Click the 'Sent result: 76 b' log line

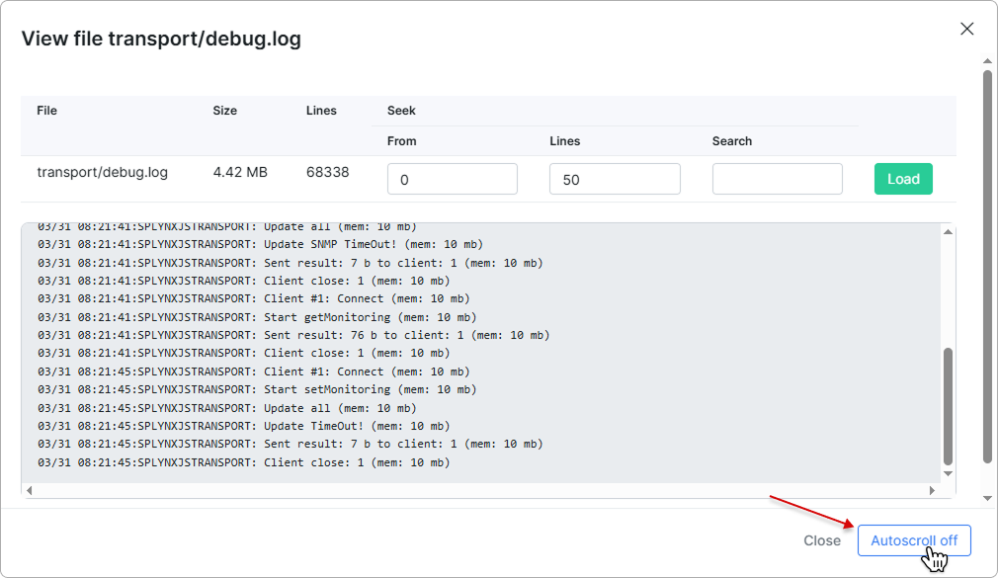293,335
